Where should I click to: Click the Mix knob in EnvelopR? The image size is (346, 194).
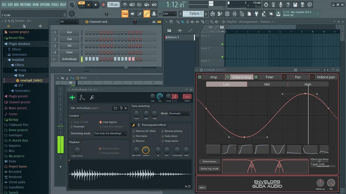pyautogui.click(x=331, y=183)
